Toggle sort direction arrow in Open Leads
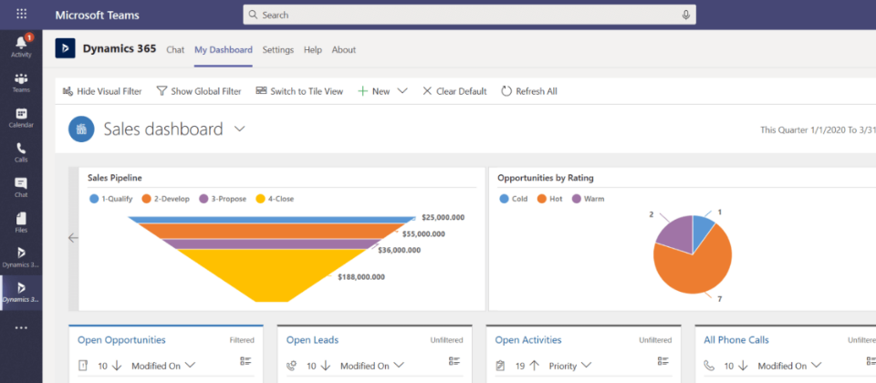The width and height of the screenshot is (876, 383). [326, 366]
